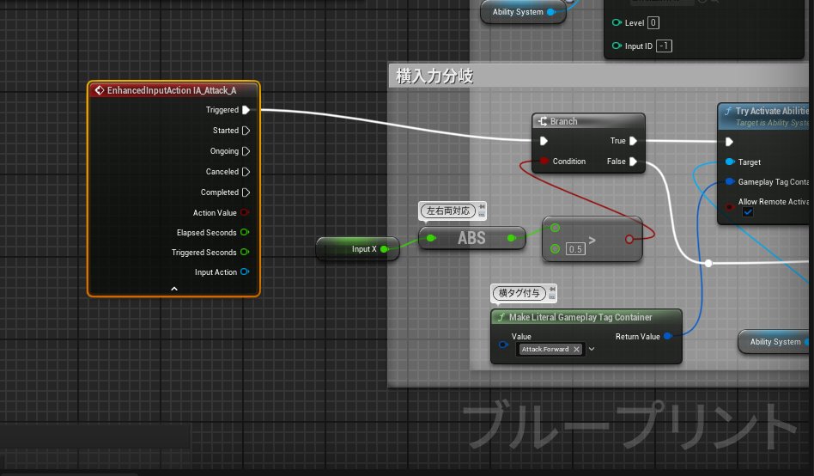Click the 左右両対応 comment bubble
814x476 pixels.
click(448, 211)
